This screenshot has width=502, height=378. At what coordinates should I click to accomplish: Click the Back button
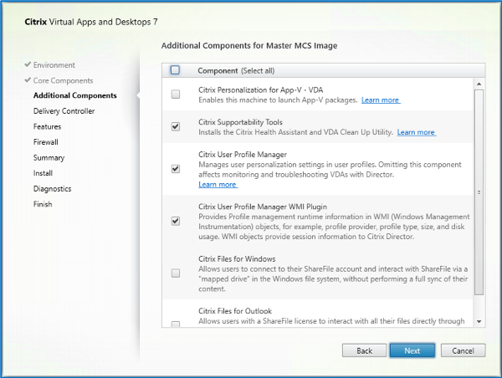364,350
